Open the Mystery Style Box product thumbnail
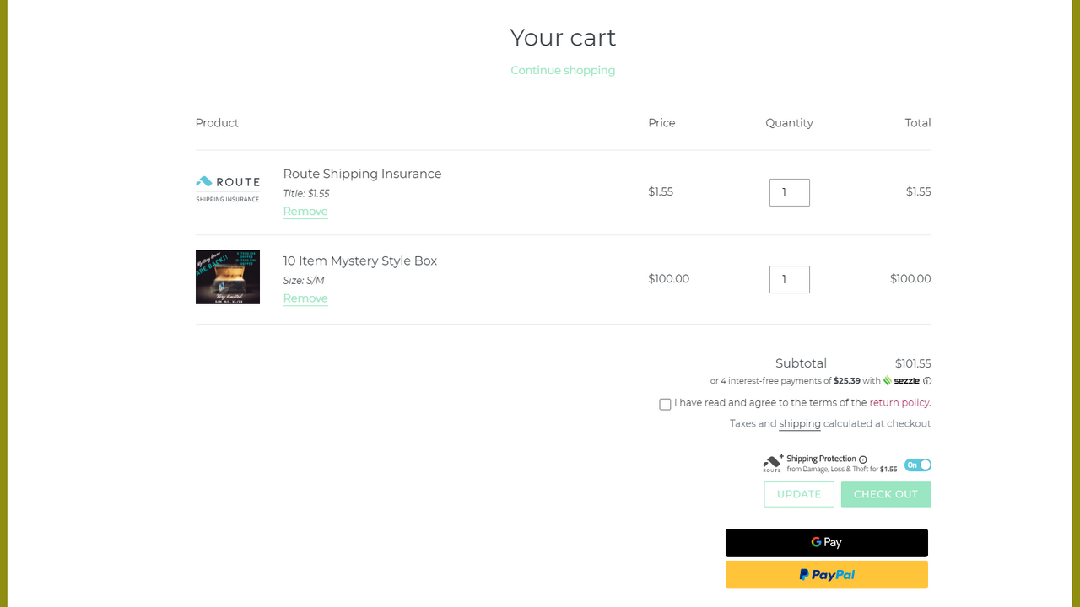 pos(228,277)
